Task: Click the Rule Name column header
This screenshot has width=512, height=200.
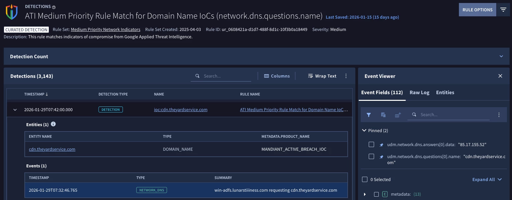Action: click(x=250, y=94)
